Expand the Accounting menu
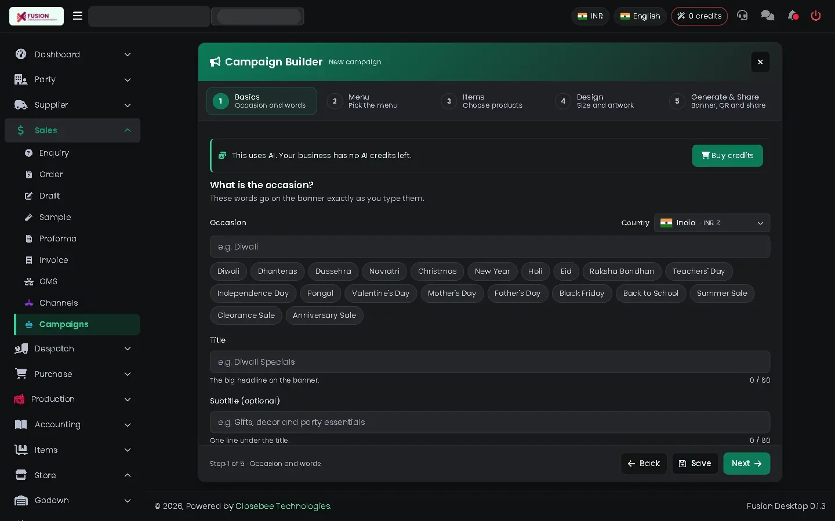This screenshot has width=835, height=521. point(72,424)
